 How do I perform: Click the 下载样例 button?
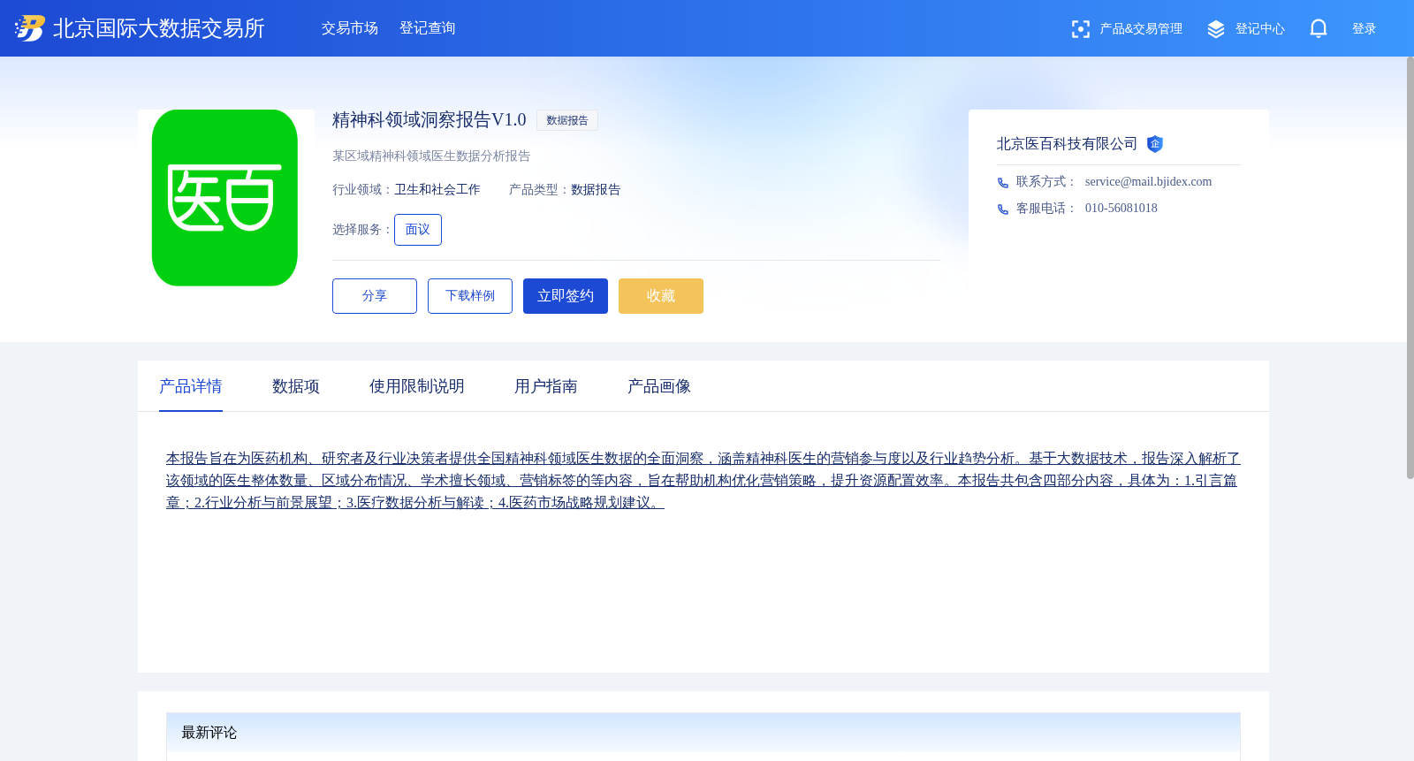coord(470,296)
